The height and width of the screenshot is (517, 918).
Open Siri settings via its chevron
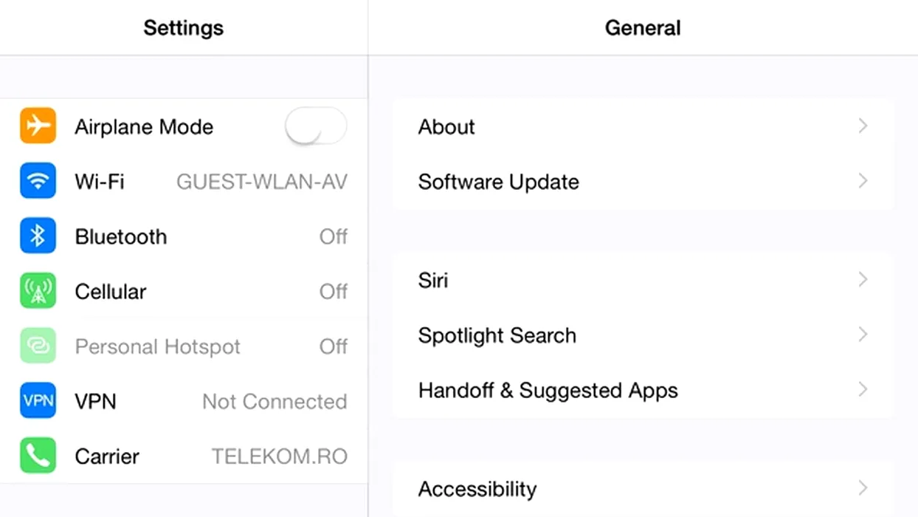tap(863, 280)
